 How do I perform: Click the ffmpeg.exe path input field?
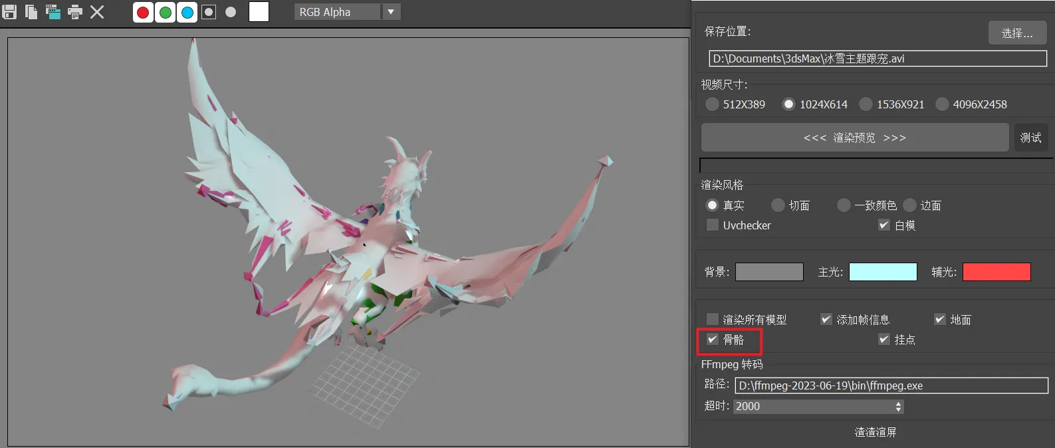click(891, 386)
